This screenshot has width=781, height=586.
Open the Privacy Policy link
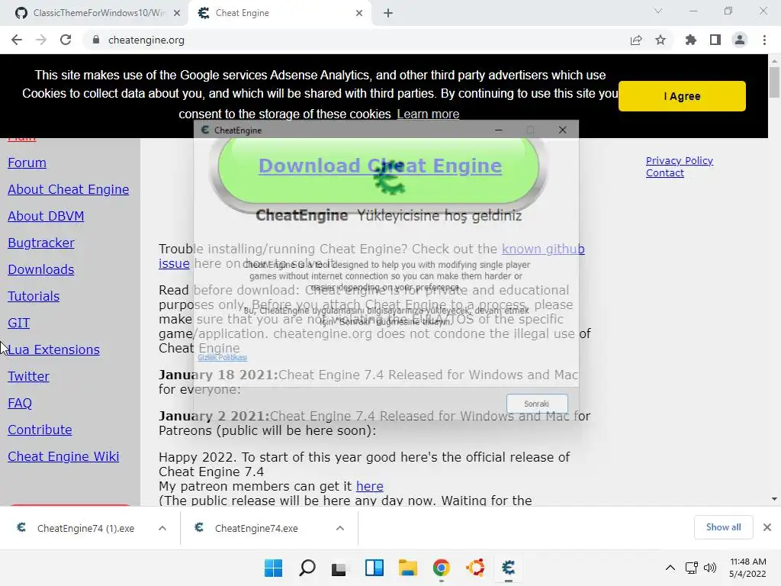pos(680,160)
